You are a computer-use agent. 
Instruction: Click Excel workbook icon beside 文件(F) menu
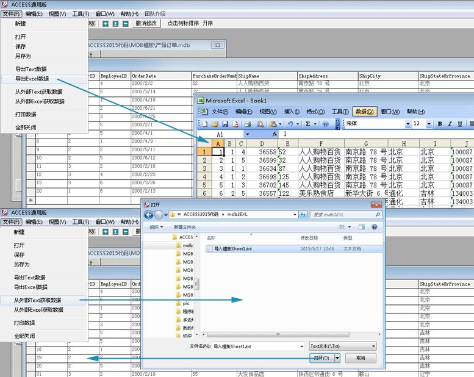click(204, 112)
